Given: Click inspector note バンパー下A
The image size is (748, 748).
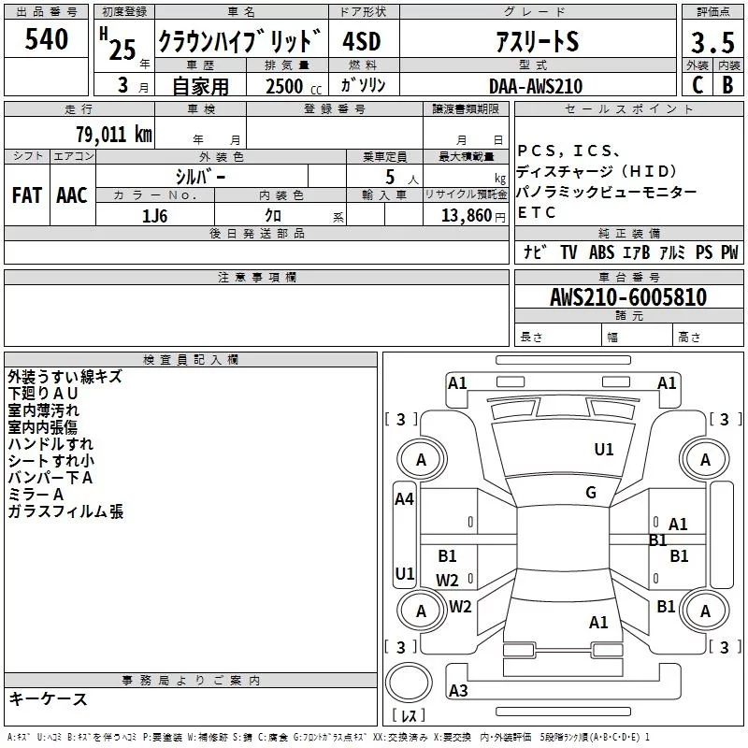Looking at the screenshot, I should (x=50, y=478).
